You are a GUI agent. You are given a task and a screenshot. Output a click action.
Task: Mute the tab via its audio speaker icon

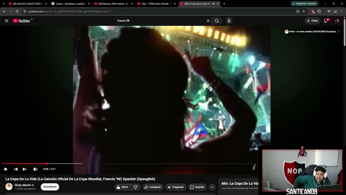pos(213,4)
